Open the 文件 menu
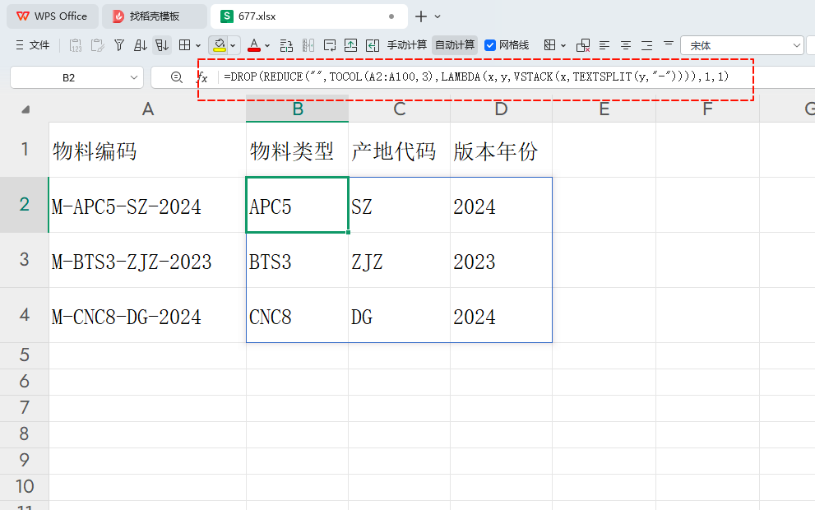Image resolution: width=815 pixels, height=510 pixels. pos(32,45)
